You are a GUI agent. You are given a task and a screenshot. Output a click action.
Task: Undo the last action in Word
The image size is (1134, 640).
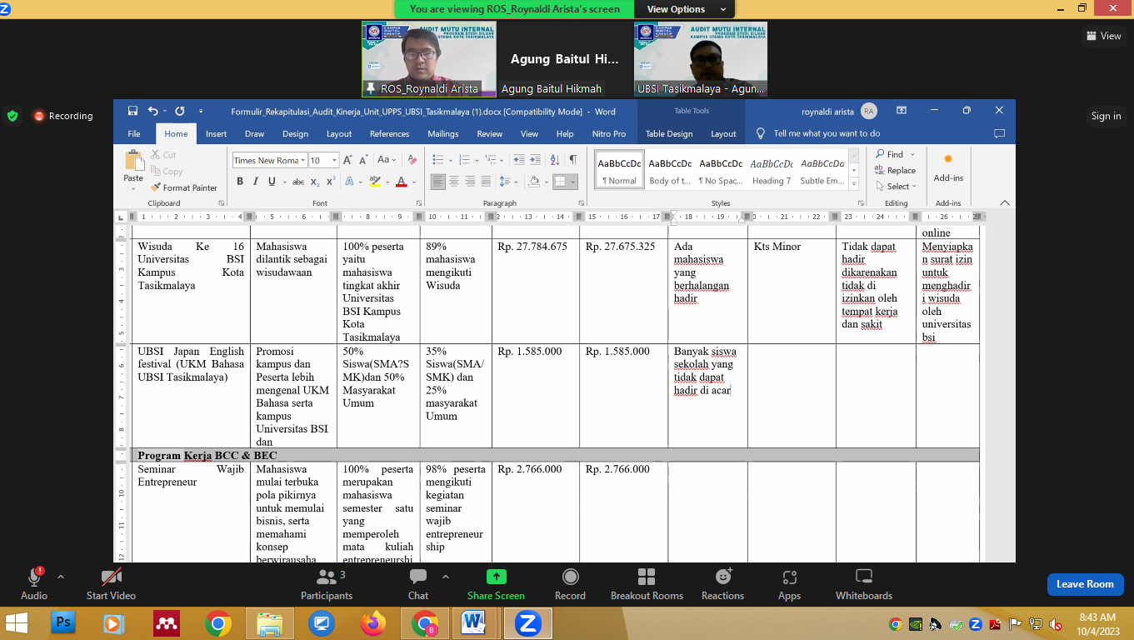click(152, 111)
